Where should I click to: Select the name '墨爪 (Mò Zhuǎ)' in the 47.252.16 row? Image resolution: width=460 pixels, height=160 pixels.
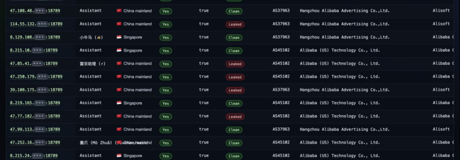(x=96, y=143)
